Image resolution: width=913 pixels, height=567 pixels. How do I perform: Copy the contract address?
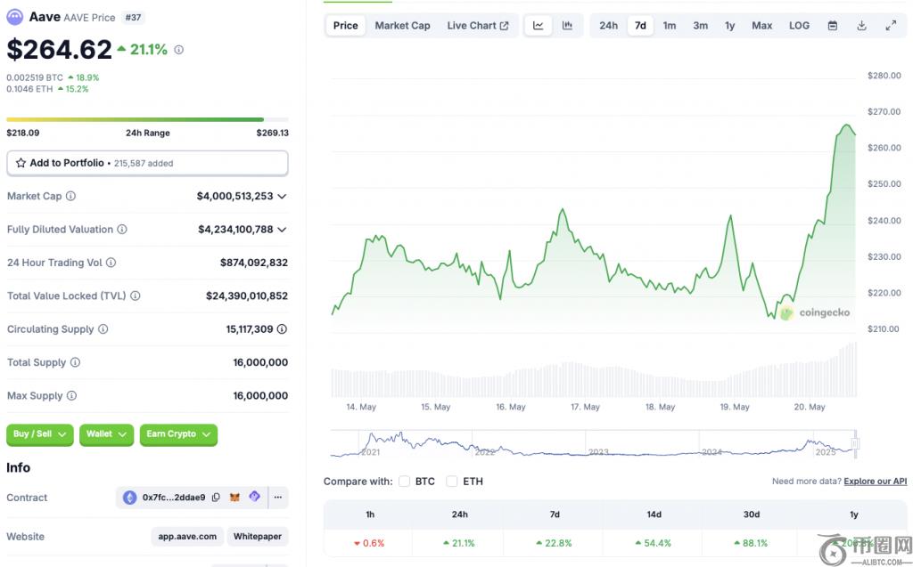(216, 498)
